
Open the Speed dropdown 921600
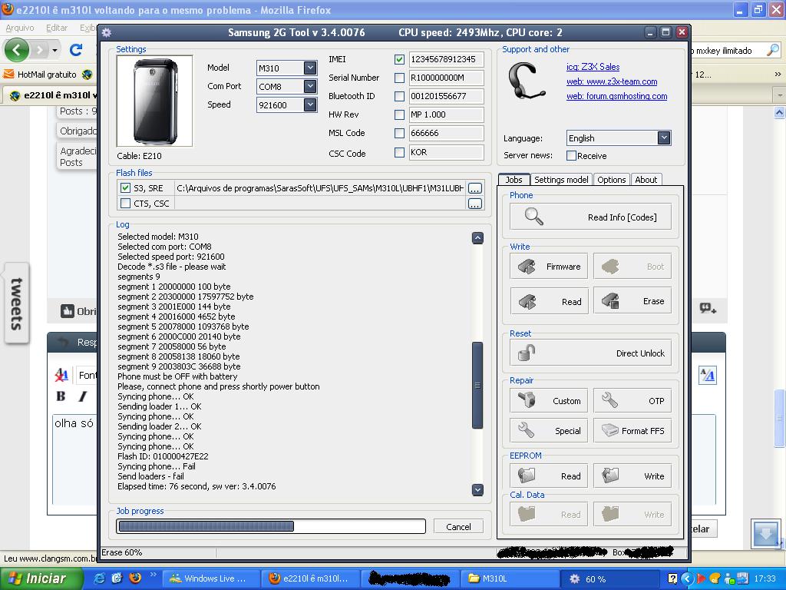coord(310,104)
